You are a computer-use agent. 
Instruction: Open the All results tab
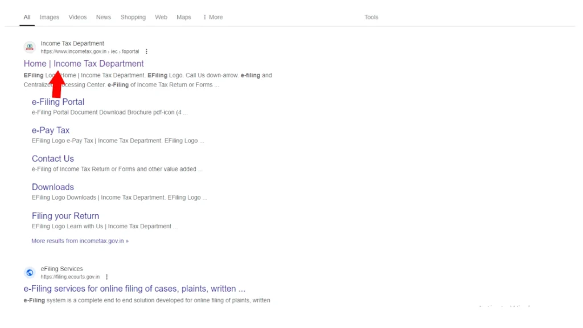(x=27, y=17)
